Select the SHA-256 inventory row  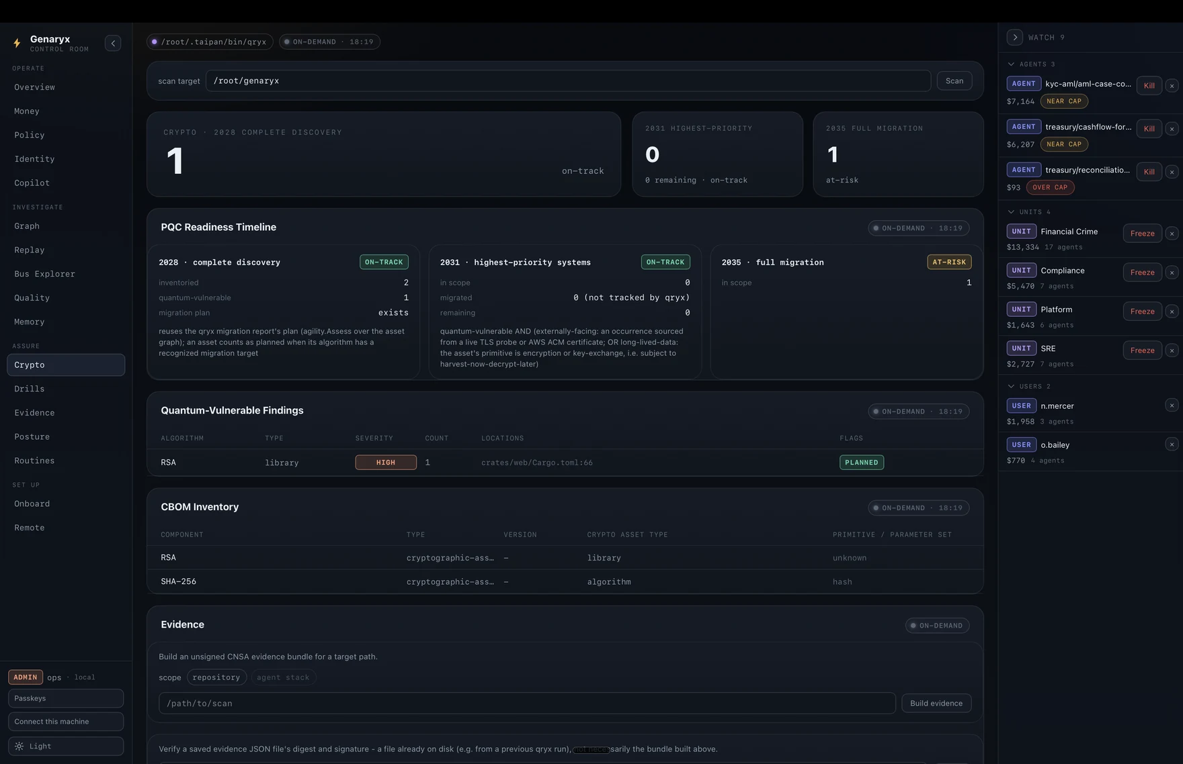565,582
